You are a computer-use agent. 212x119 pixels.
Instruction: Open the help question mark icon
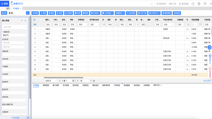(193, 4)
